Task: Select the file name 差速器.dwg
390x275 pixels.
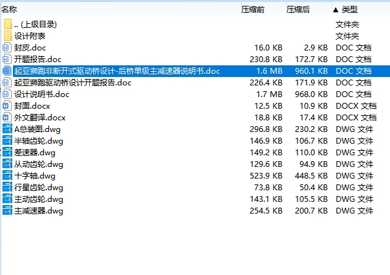Action: pyautogui.click(x=35, y=153)
